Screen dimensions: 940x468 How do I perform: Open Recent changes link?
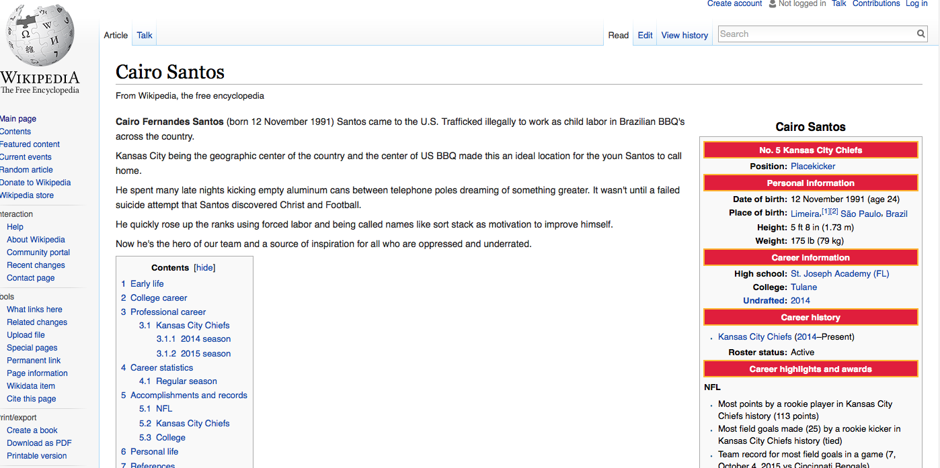pos(36,265)
